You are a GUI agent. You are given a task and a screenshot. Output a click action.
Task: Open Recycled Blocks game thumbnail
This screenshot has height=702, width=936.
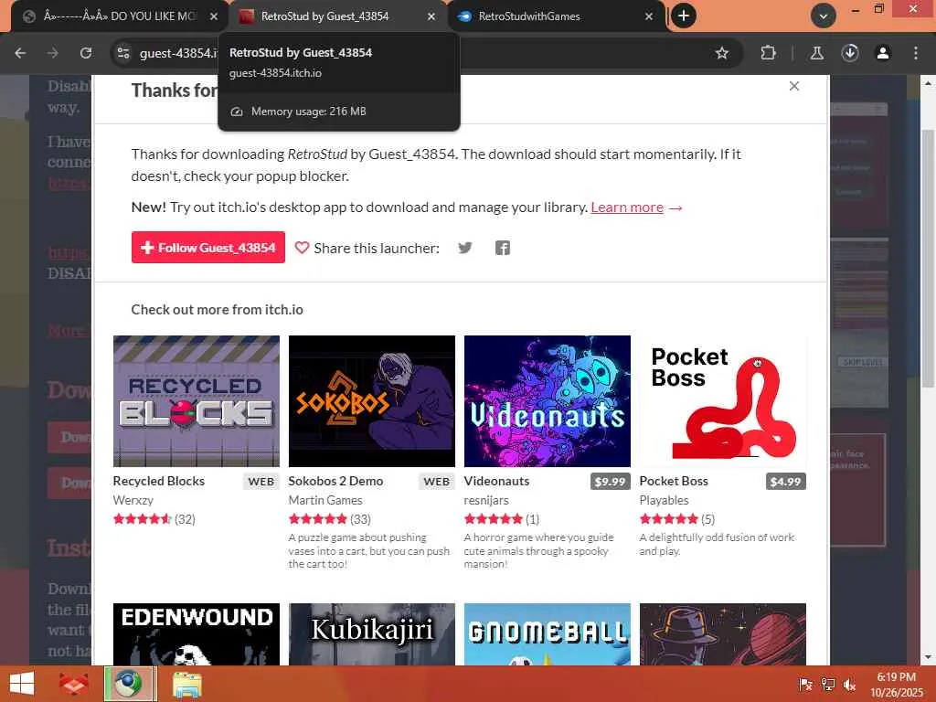coord(197,401)
